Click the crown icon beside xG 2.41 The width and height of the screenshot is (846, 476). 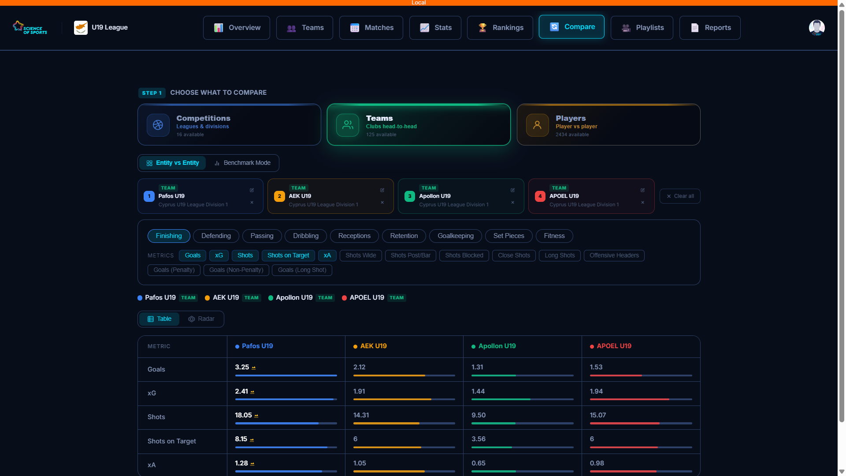pyautogui.click(x=252, y=392)
